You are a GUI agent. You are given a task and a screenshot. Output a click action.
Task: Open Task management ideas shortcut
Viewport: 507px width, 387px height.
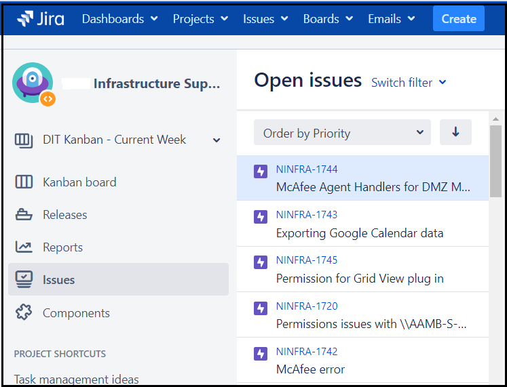tap(76, 380)
